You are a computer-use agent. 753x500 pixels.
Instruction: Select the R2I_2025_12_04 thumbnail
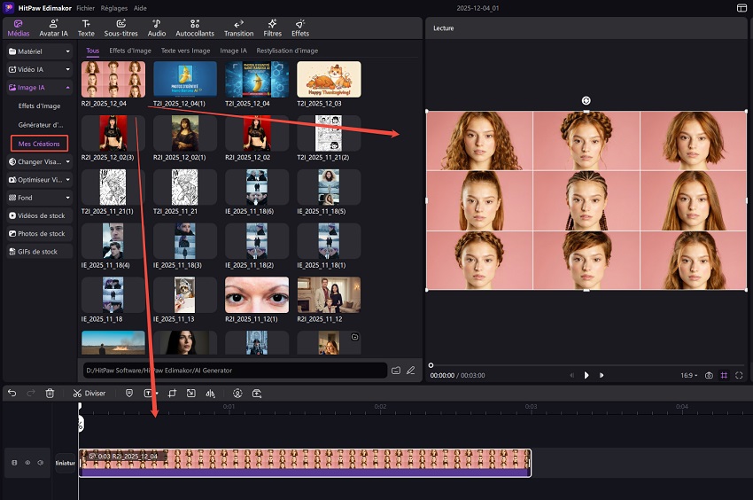(113, 79)
